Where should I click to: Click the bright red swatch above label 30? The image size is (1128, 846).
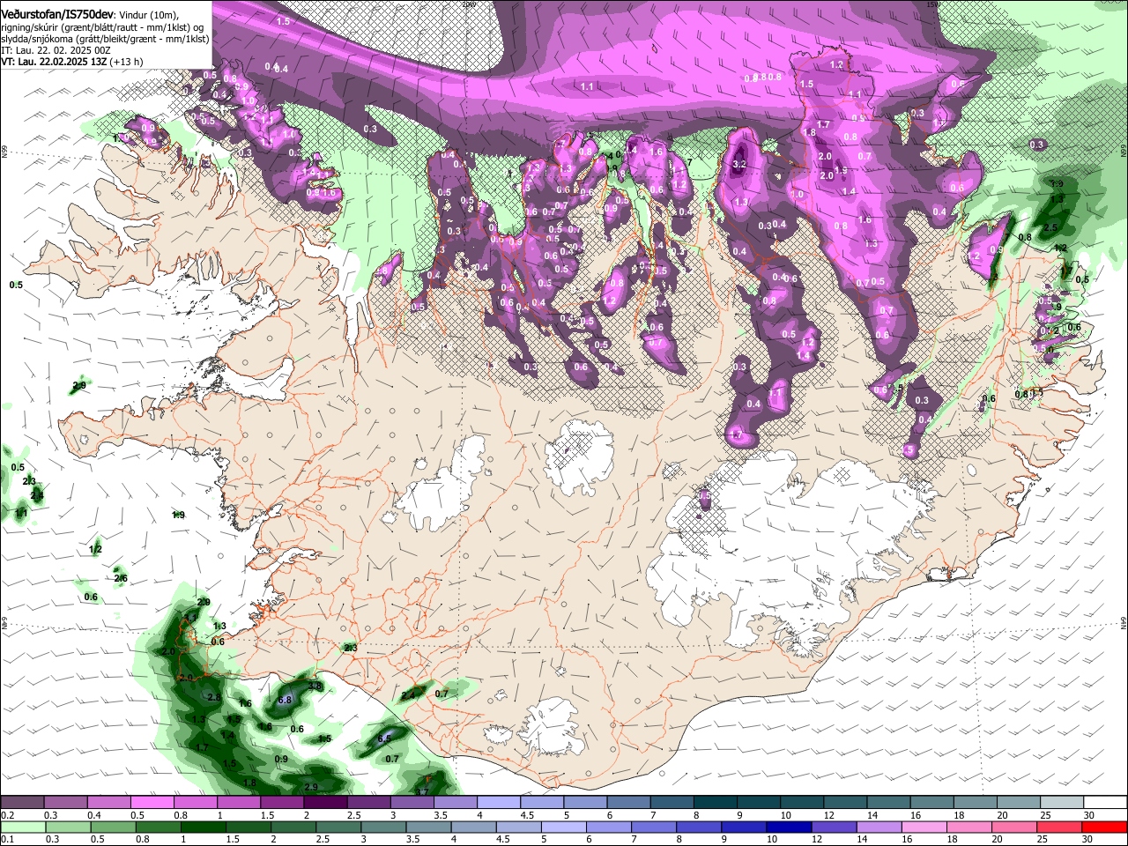click(x=1104, y=827)
